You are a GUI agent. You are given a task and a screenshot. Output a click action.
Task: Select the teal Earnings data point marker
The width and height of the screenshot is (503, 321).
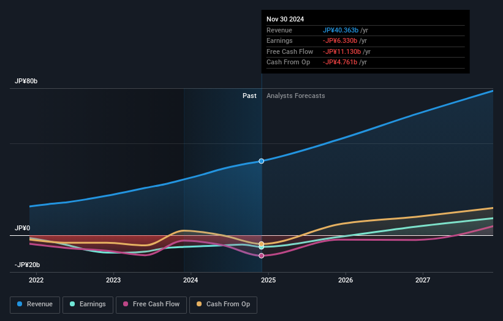[x=262, y=247]
